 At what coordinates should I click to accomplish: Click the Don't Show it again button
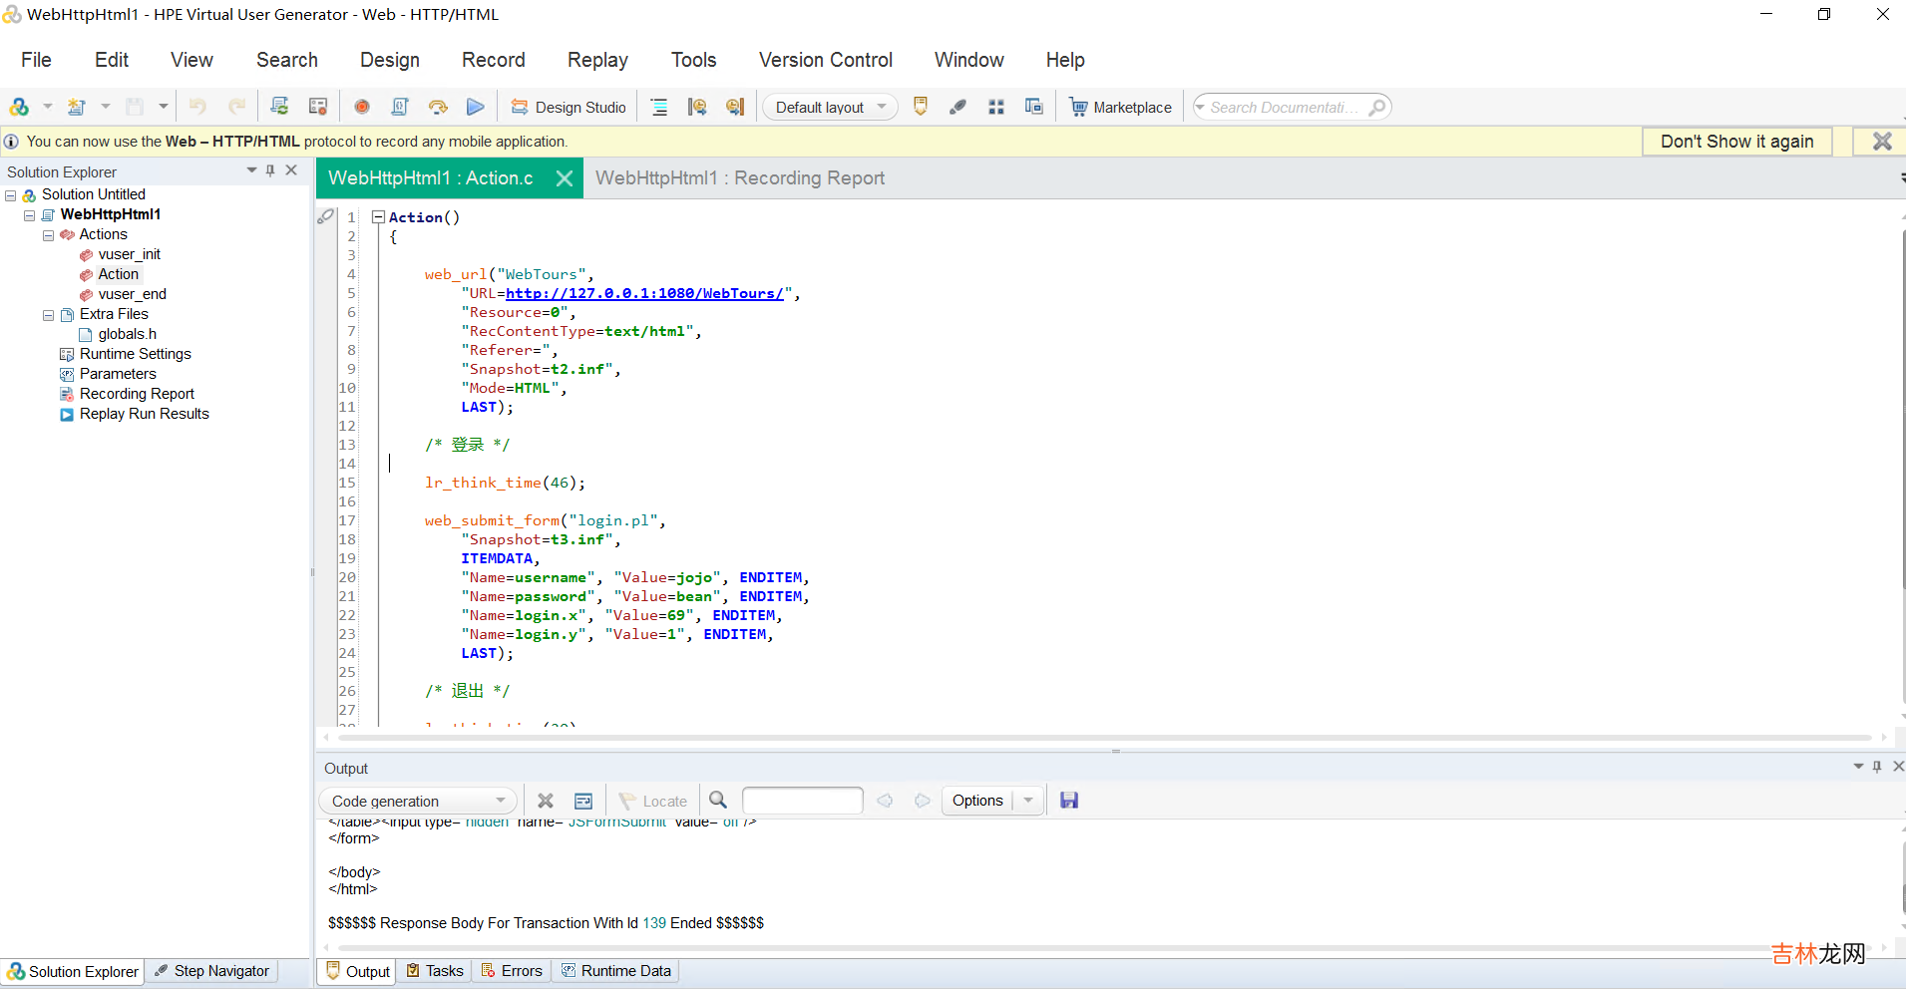point(1736,142)
